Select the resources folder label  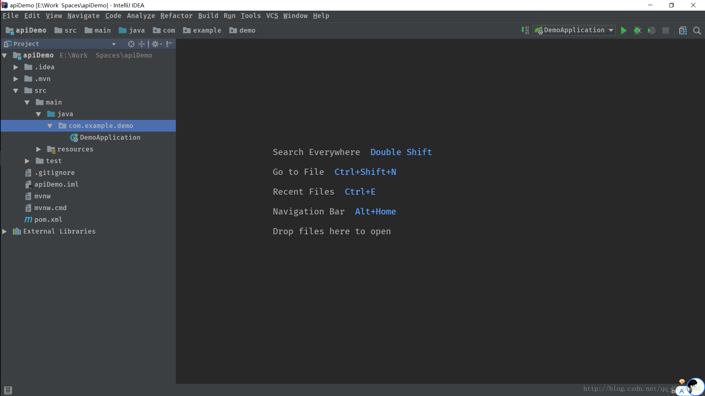(75, 149)
